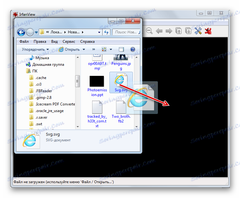The width and height of the screenshot is (240, 198).
Task: Go to next image with right arrow in IrfanView
Action: point(169,31)
